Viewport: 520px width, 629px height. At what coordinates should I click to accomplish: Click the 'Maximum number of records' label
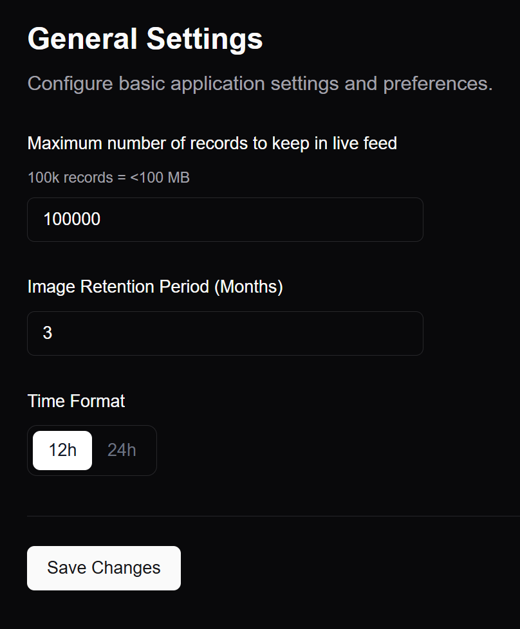[212, 143]
